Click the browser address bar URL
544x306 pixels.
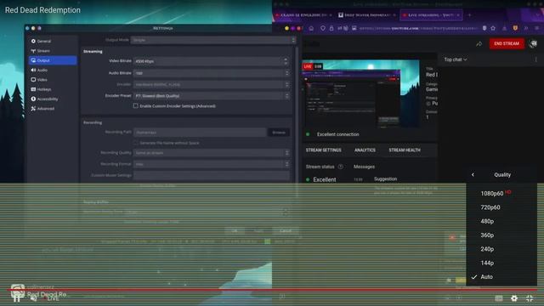pyautogui.click(x=418, y=28)
